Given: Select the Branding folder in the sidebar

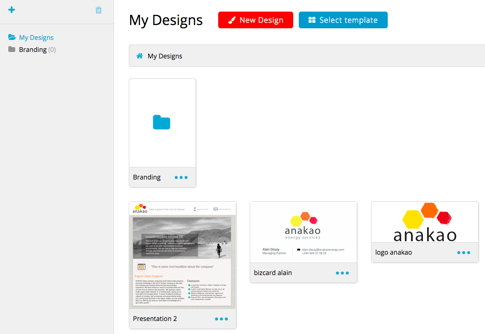Looking at the screenshot, I should click(32, 49).
